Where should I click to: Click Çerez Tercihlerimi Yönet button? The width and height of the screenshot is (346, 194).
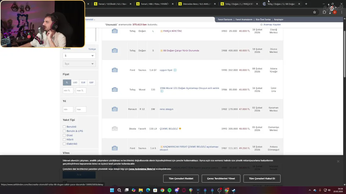pyautogui.click(x=221, y=178)
